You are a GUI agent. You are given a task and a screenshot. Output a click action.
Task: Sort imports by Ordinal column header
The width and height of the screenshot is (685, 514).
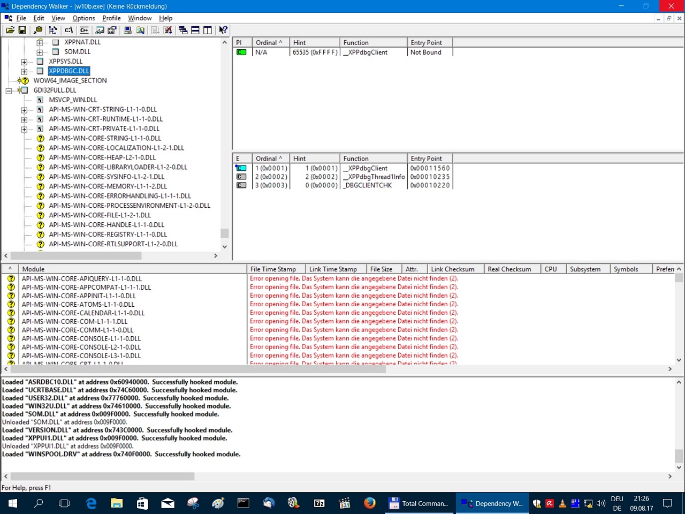270,42
